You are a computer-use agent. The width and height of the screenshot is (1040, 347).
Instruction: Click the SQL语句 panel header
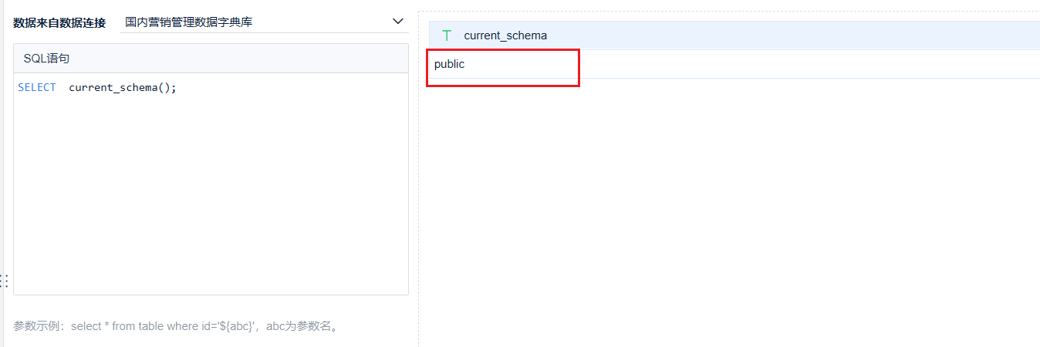click(211, 59)
